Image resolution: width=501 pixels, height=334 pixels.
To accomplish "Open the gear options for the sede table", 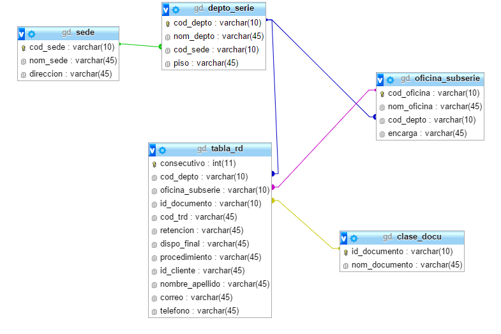I will [x=32, y=34].
